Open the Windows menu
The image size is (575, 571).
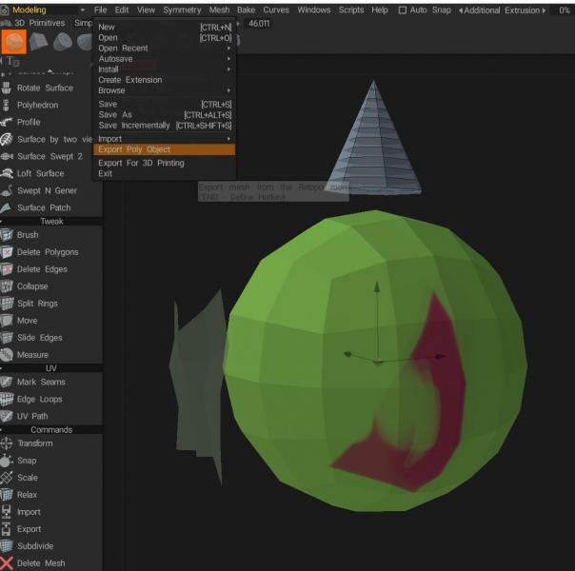(x=314, y=10)
